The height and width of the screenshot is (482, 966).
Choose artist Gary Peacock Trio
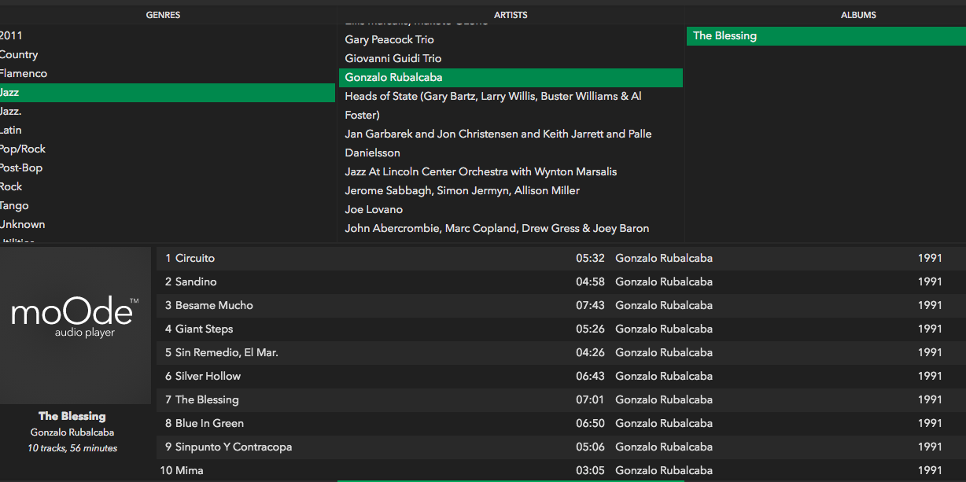click(x=511, y=39)
